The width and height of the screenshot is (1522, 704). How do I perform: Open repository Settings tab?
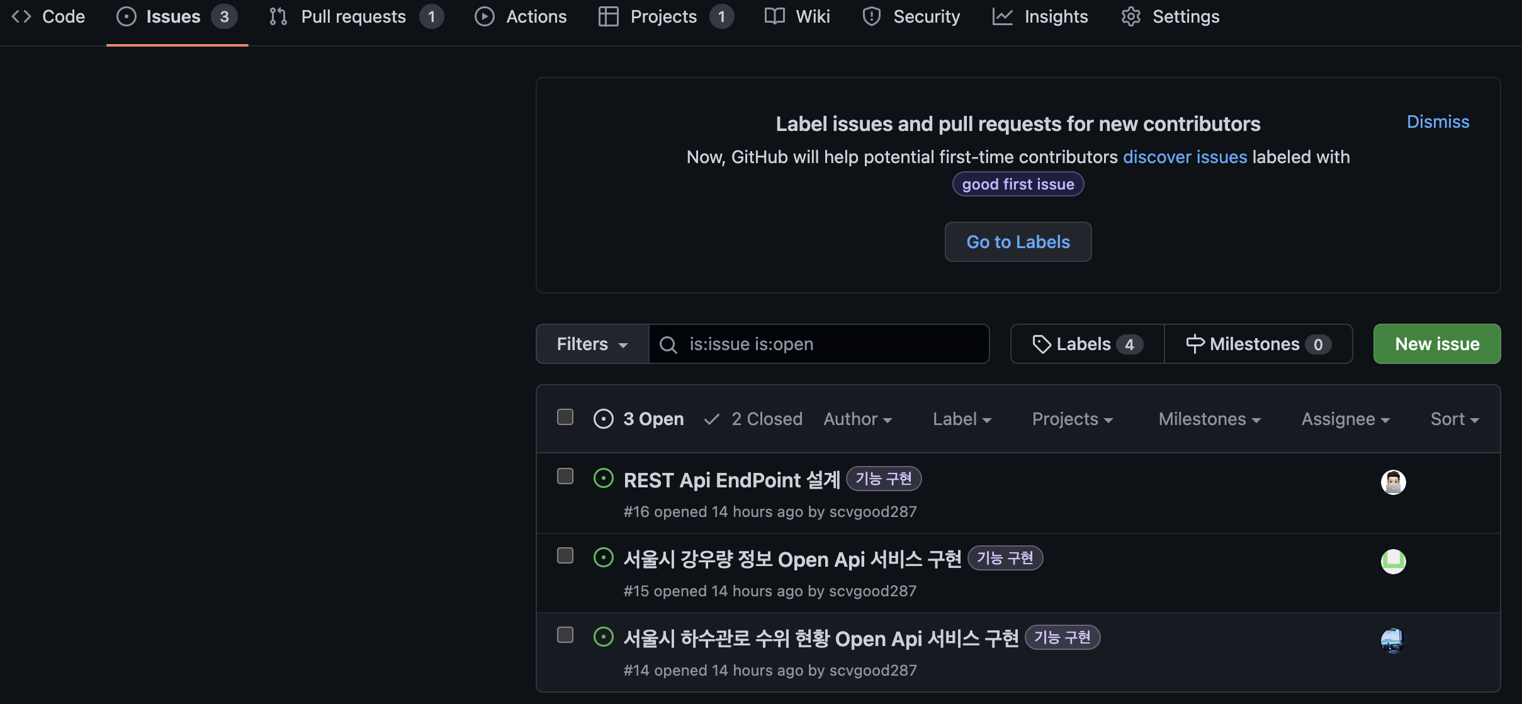click(x=1170, y=16)
